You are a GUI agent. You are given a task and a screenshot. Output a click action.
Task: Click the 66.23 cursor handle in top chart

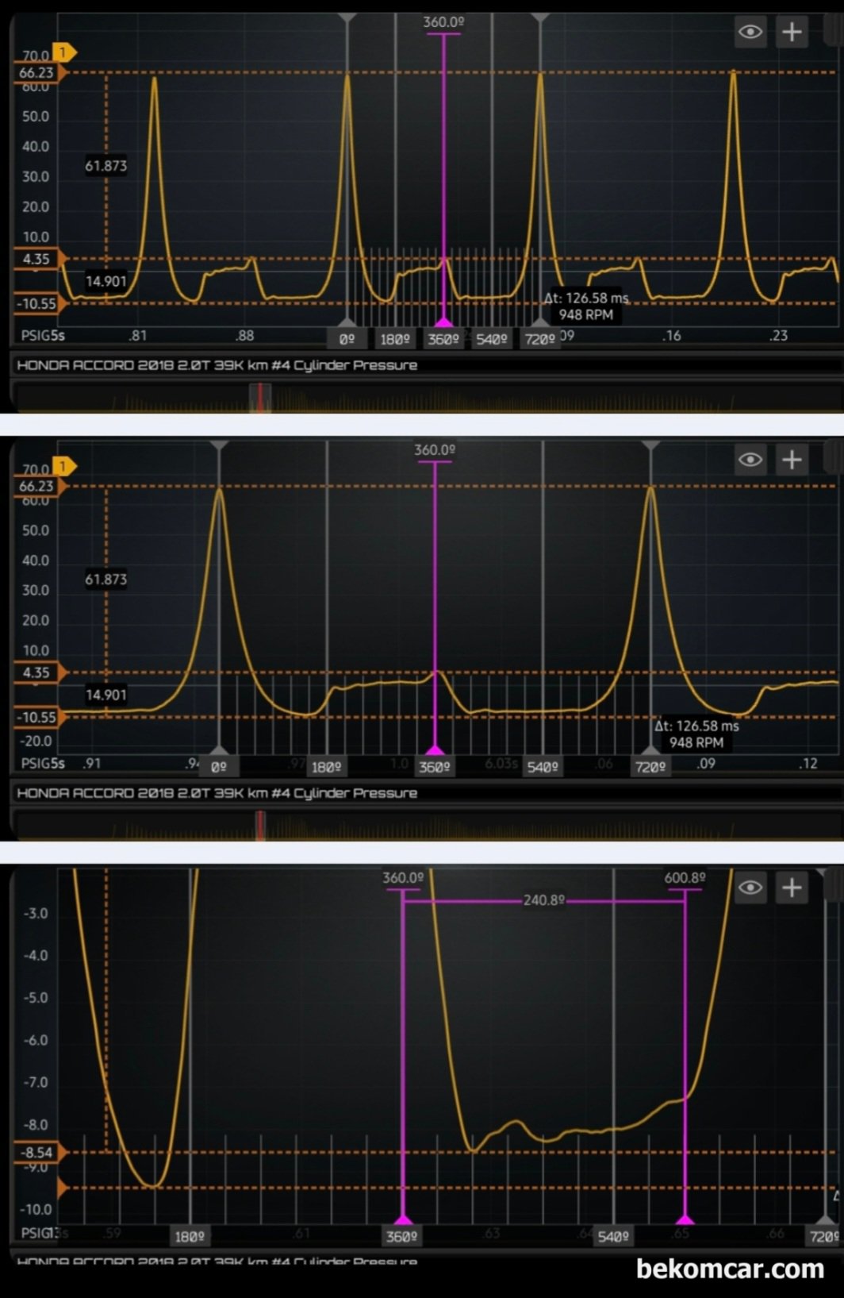coord(37,73)
